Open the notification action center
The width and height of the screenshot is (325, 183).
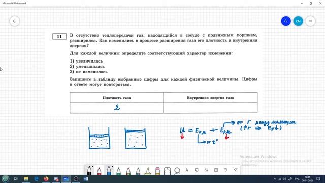coord(318,179)
